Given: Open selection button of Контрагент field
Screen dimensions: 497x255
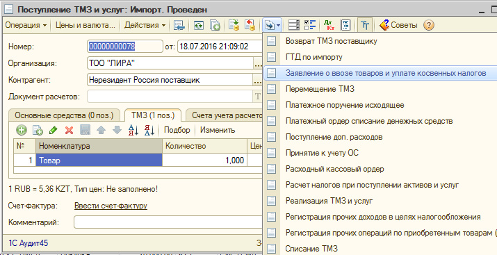Looking at the screenshot, I should (258, 80).
